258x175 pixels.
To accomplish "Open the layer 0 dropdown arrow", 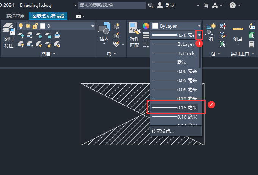I will pyautogui.click(x=93, y=26).
